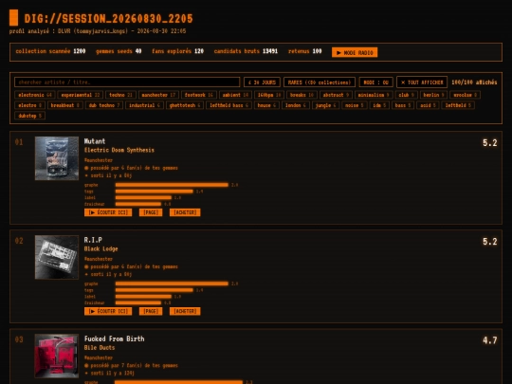Click the '100/100 affichés' counter
Screen dimensions: 512x384
[474, 82]
